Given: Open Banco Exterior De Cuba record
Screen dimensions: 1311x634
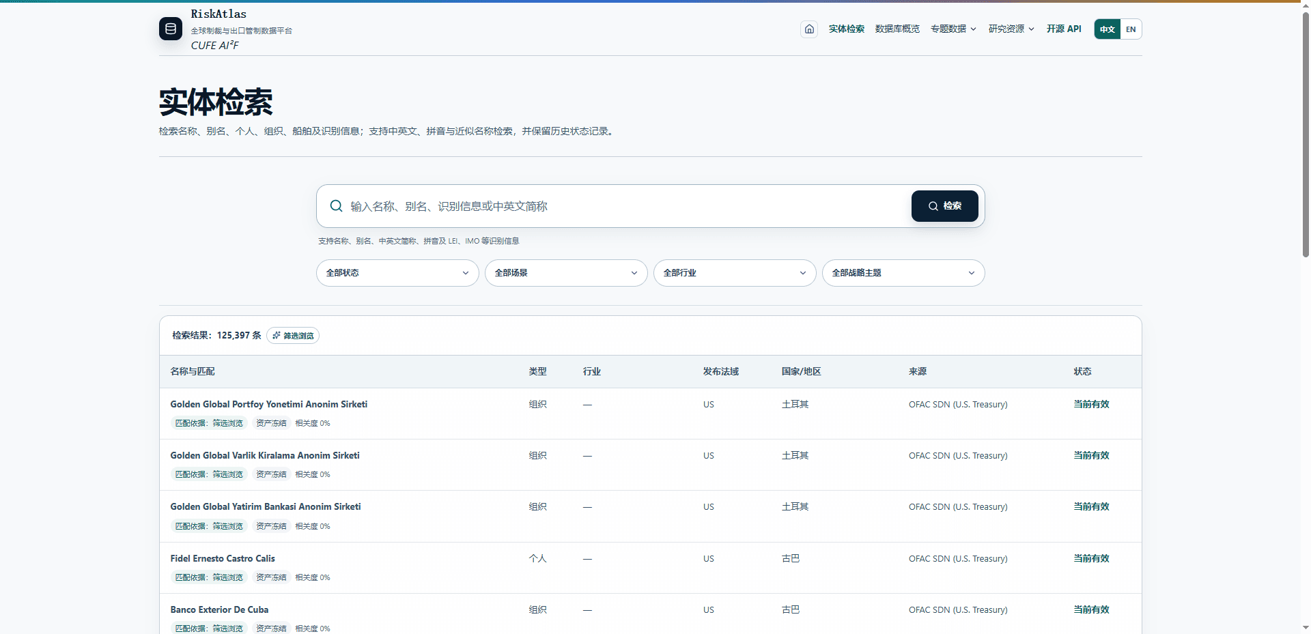Looking at the screenshot, I should coord(219,609).
